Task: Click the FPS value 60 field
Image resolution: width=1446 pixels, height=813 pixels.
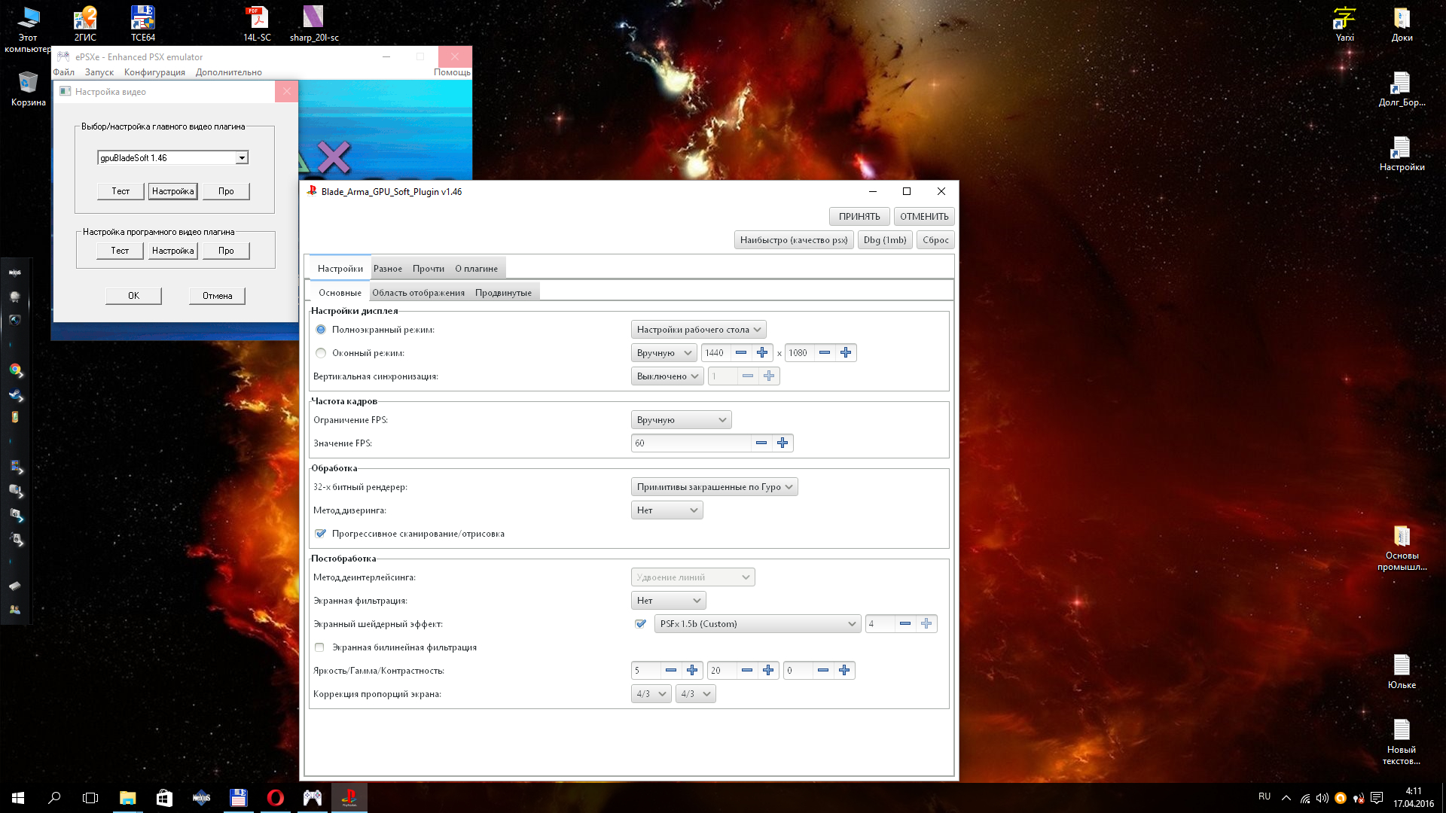Action: [x=691, y=443]
